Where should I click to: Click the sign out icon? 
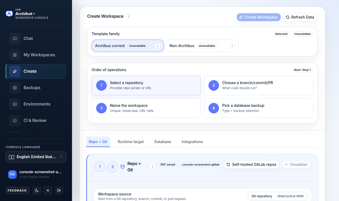59,190
